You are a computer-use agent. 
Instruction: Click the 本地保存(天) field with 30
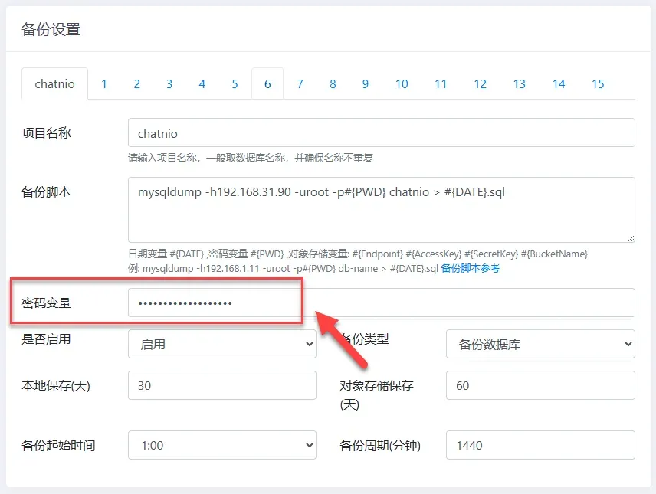click(x=222, y=385)
